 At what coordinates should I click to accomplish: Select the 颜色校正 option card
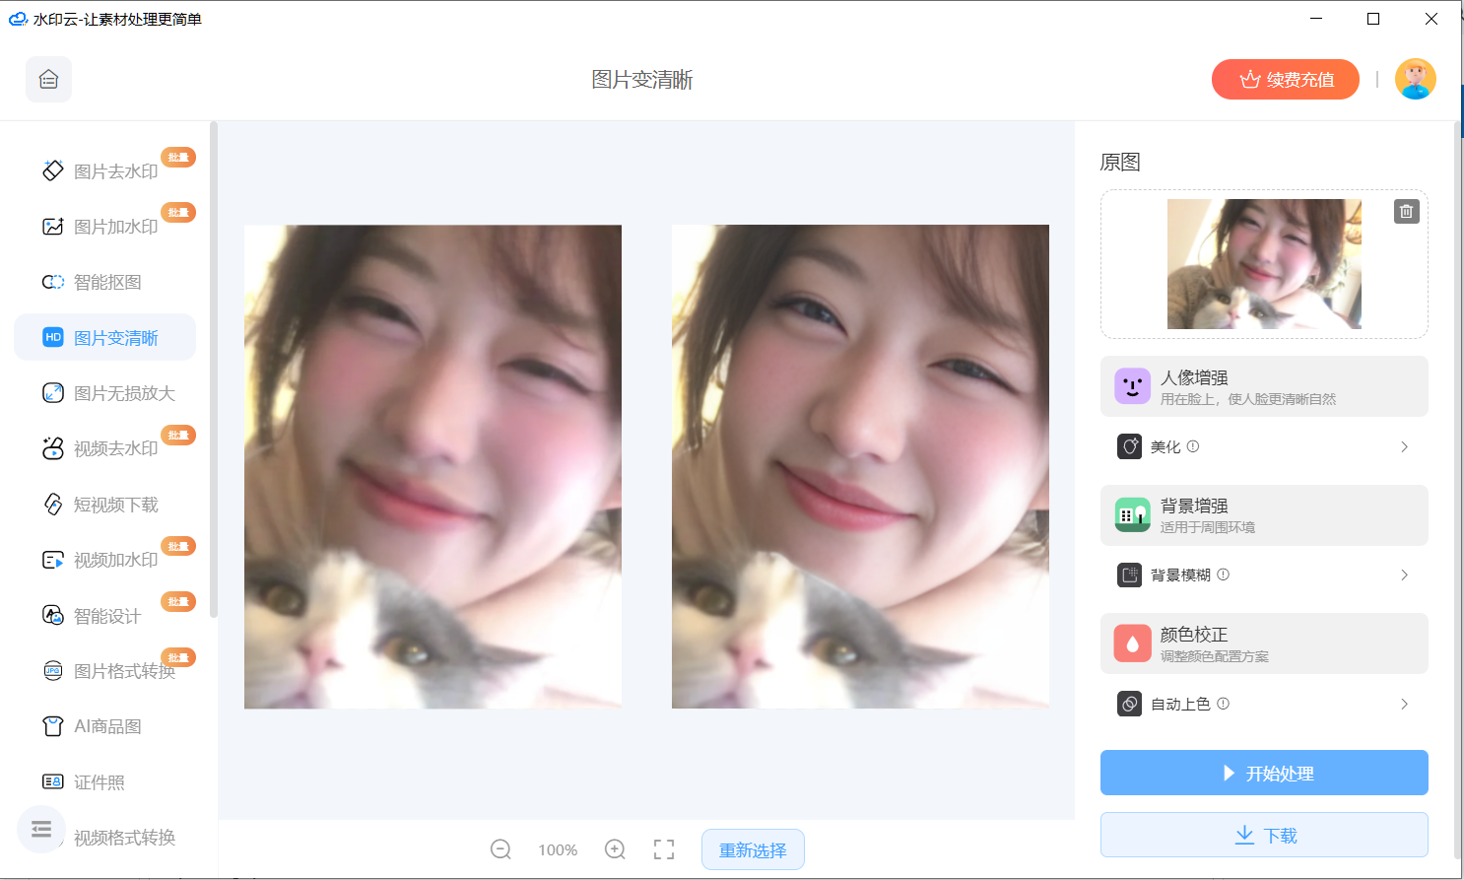tap(1264, 643)
